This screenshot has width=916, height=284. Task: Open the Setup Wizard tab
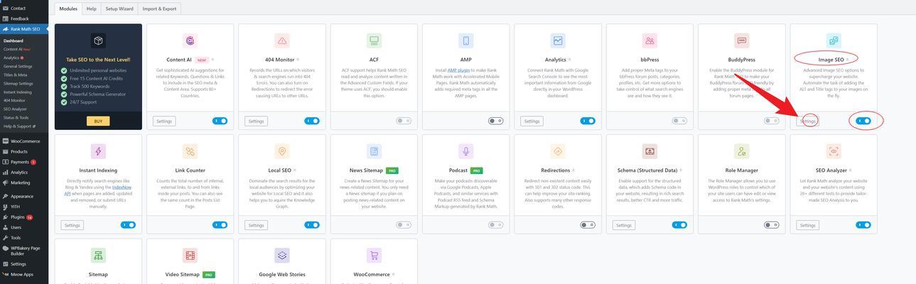click(x=119, y=9)
